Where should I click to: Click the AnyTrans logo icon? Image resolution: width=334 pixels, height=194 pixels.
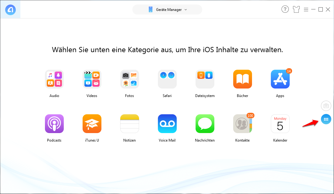(10, 10)
